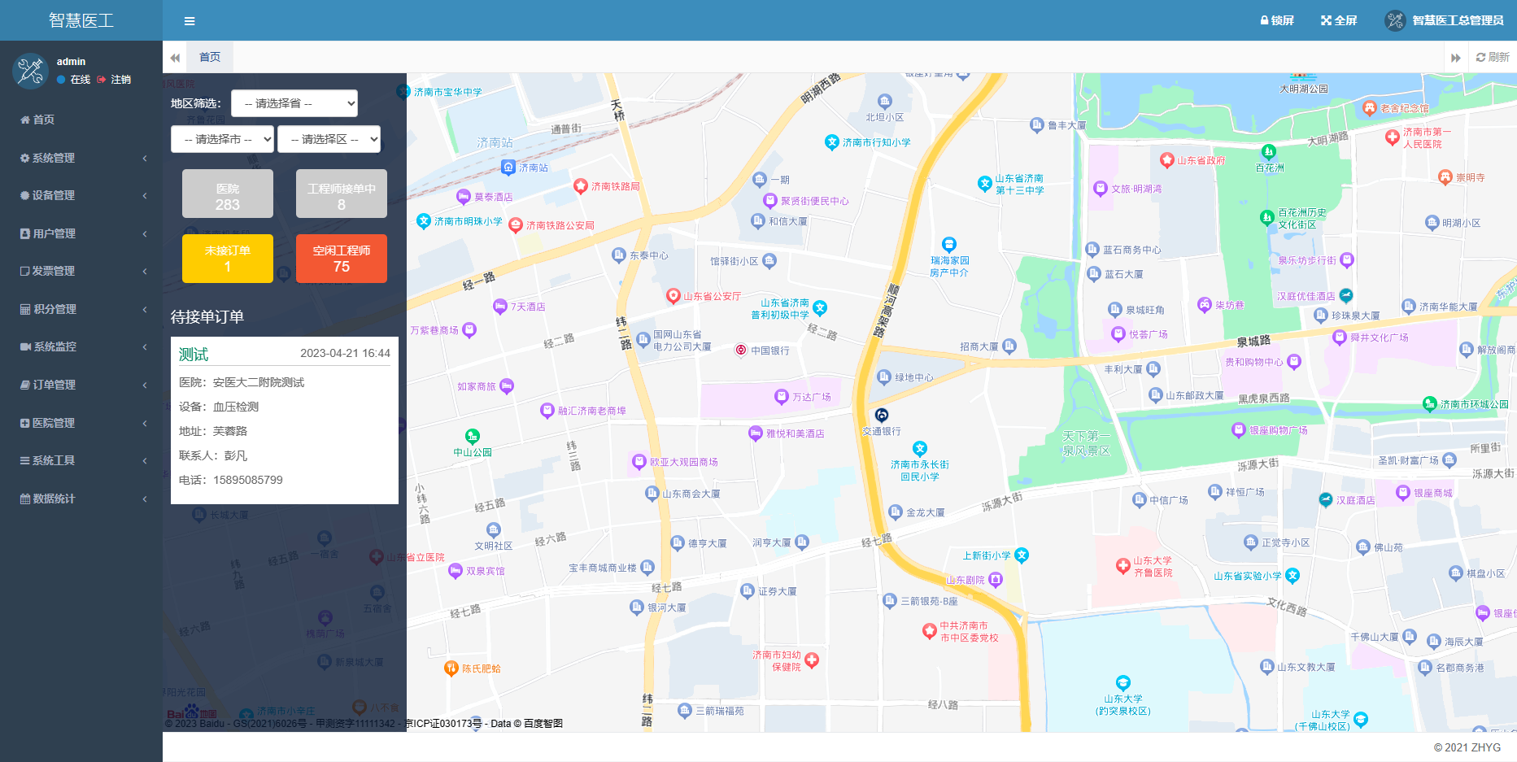
Task: Click the 济南市妇幼保健院 hospital marker
Action: pos(812,660)
